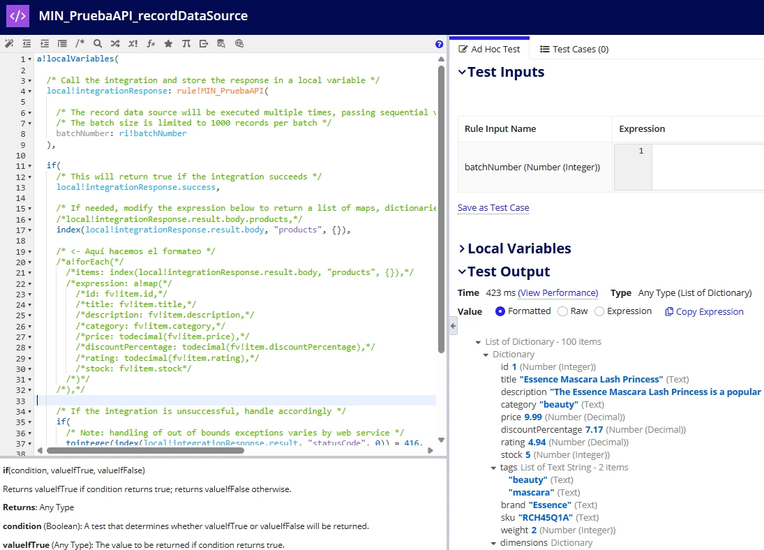This screenshot has width=764, height=550.
Task: Click the brand "Essence" output row
Action: 548,505
